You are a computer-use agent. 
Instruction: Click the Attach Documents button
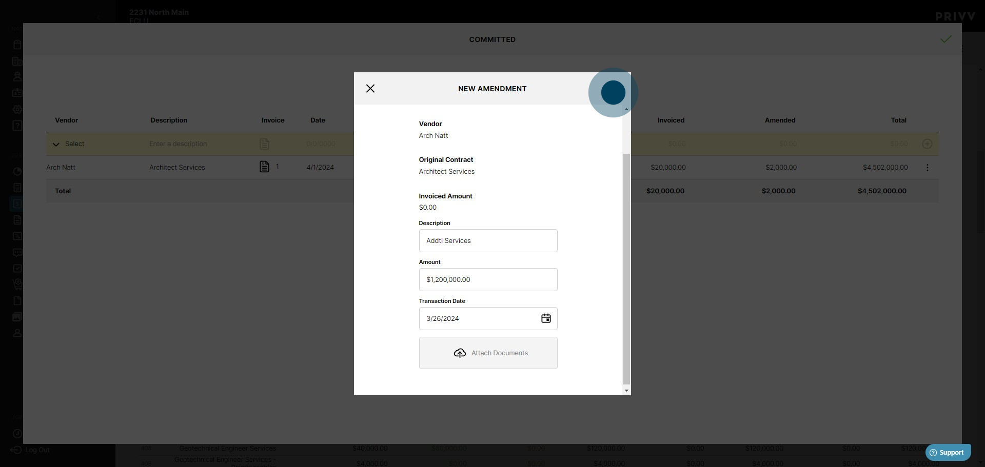click(488, 353)
